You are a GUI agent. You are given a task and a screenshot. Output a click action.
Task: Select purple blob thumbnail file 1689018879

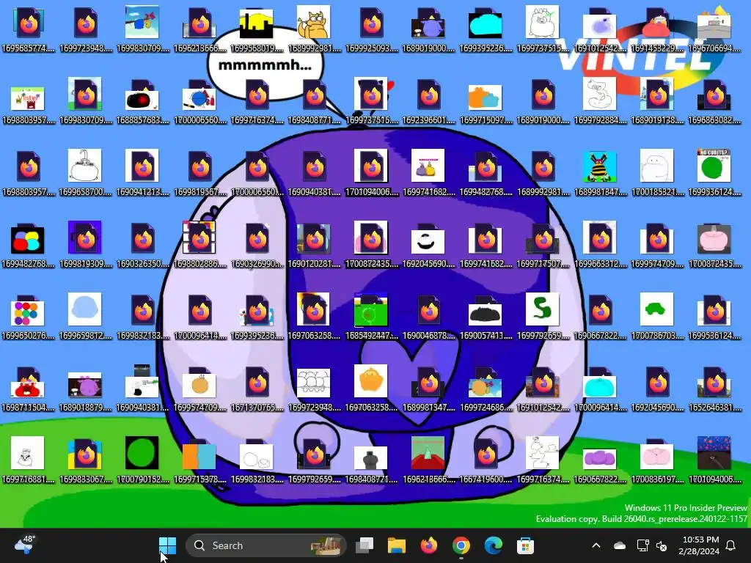pyautogui.click(x=85, y=388)
